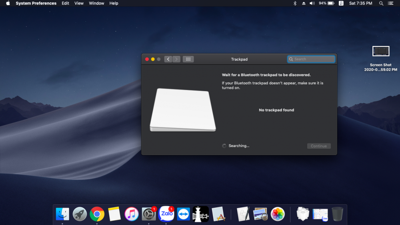Launch Google Chrome from the Dock
Viewport: 400px width, 225px height.
point(97,214)
